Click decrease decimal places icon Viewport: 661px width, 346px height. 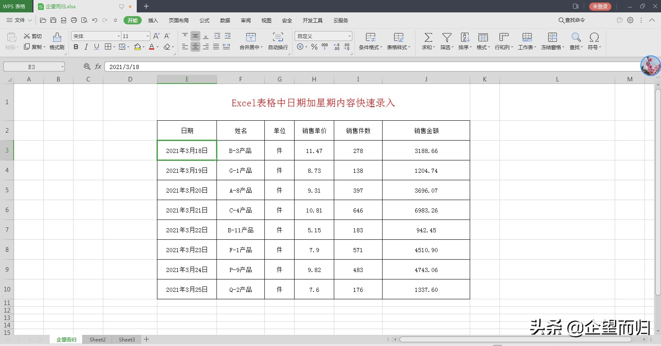tap(347, 47)
